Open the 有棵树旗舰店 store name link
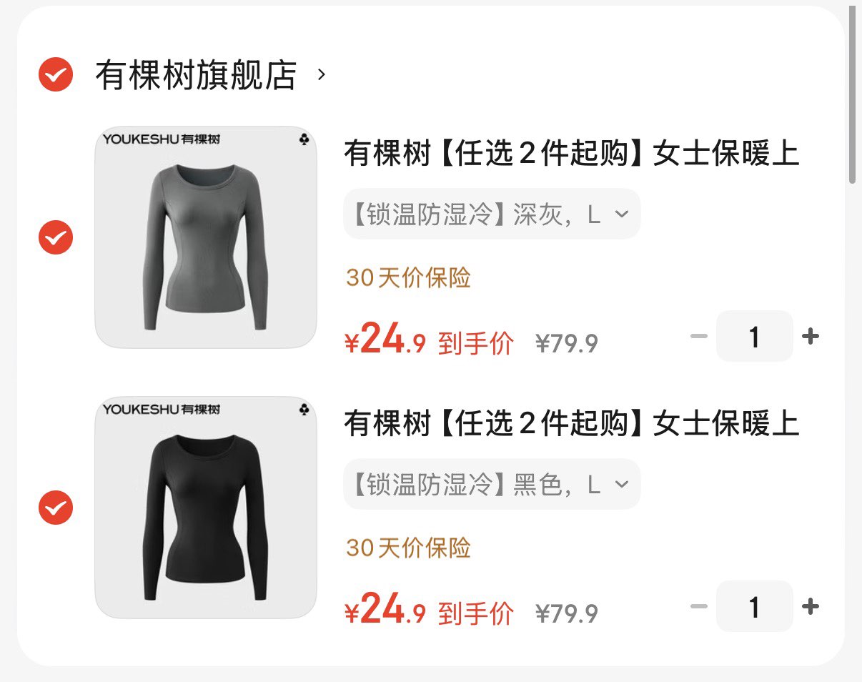This screenshot has width=862, height=682. (196, 74)
